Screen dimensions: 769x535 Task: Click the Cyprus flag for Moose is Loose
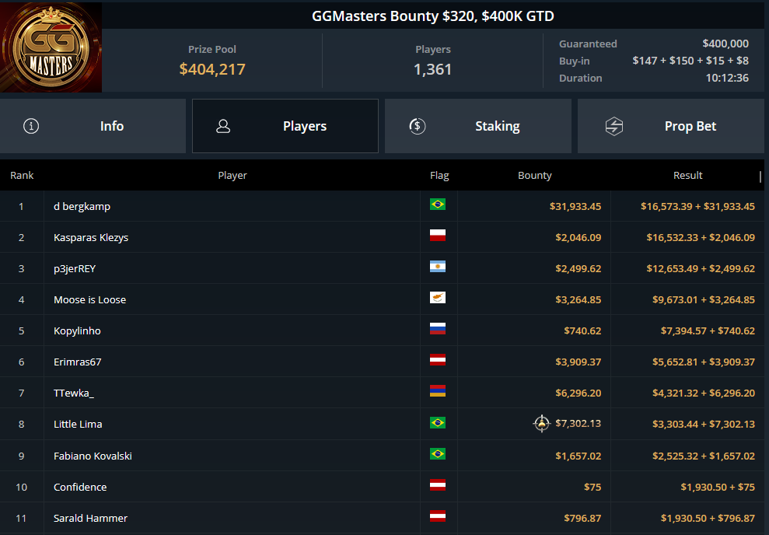(438, 298)
